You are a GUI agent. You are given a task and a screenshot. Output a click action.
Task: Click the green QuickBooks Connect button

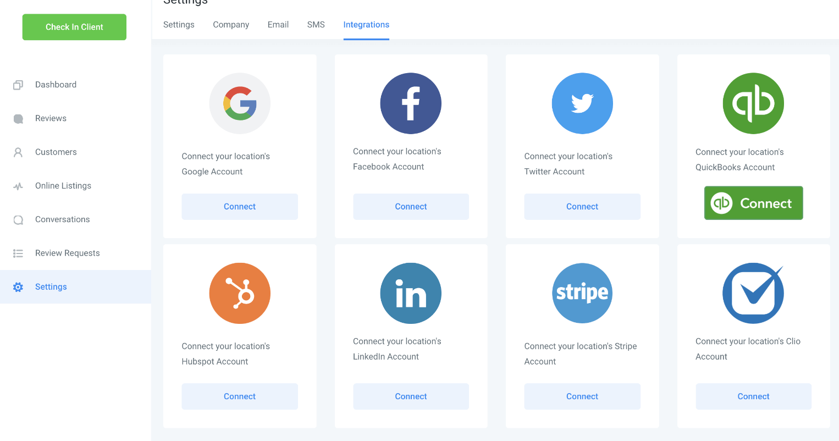pos(753,203)
